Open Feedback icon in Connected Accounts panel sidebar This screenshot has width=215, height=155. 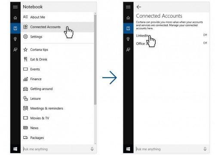point(128,50)
